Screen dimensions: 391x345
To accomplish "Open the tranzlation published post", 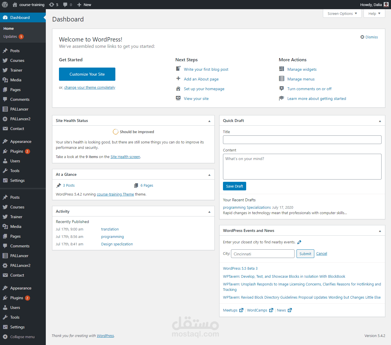I will tap(110, 229).
